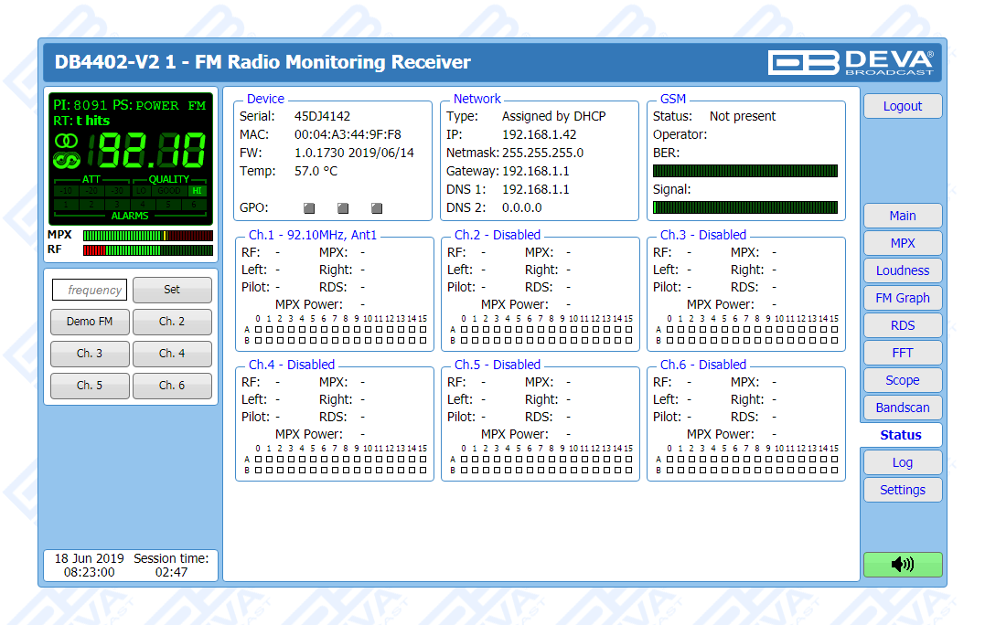The width and height of the screenshot is (985, 625).
Task: Click the speaker audio listen button
Action: pos(902,565)
